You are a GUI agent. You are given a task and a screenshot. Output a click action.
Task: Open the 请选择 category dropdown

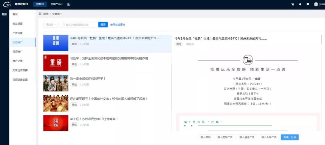coord(51,25)
